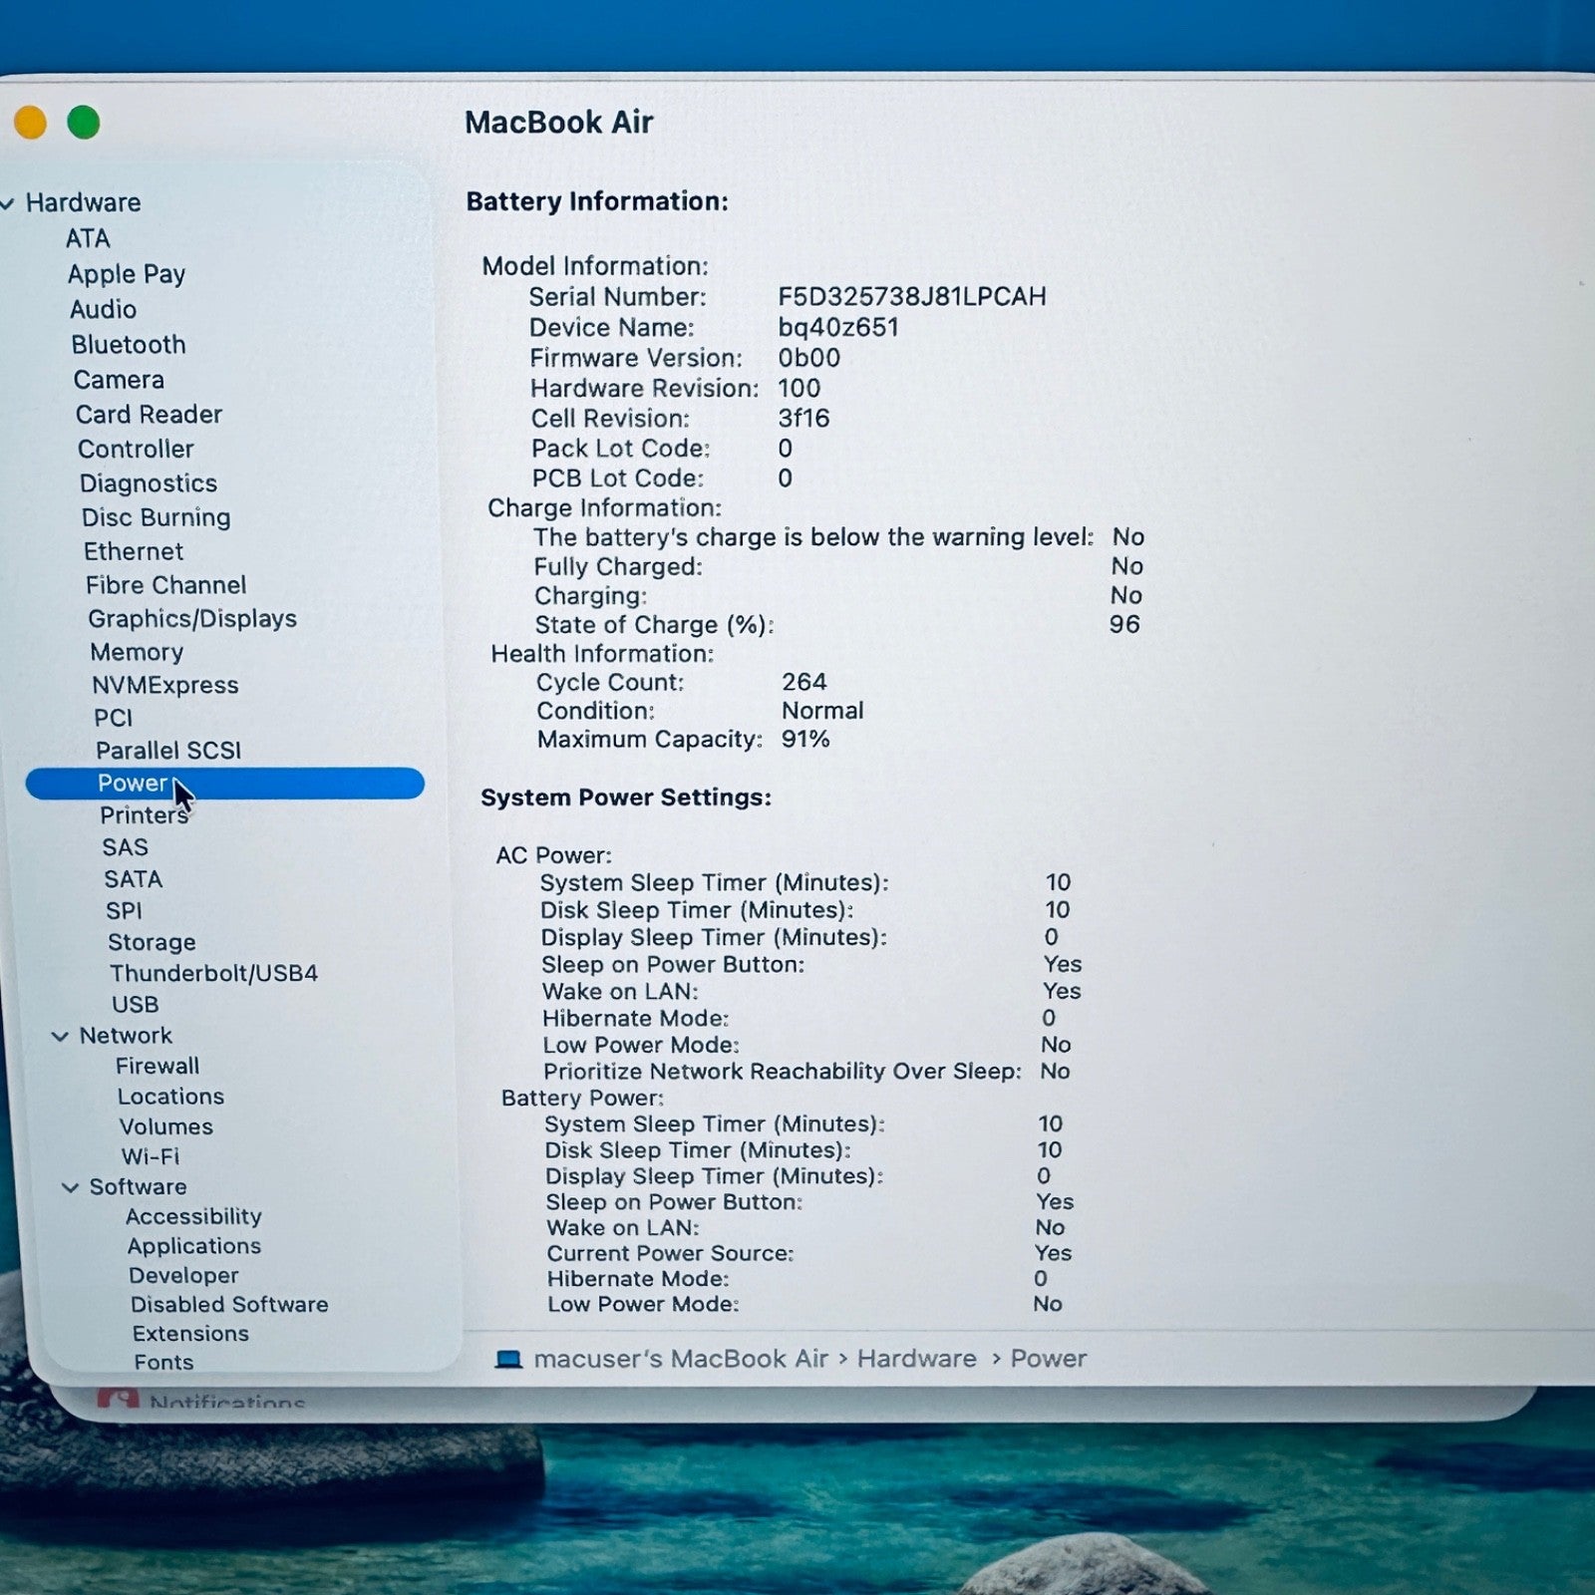This screenshot has width=1595, height=1595.
Task: Click Power in the path bar
Action: tap(1049, 1359)
